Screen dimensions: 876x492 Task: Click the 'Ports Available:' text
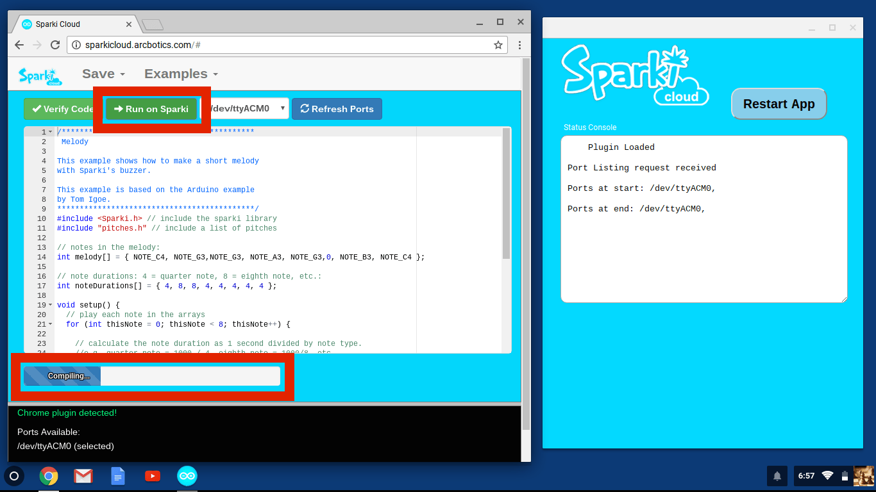click(49, 432)
